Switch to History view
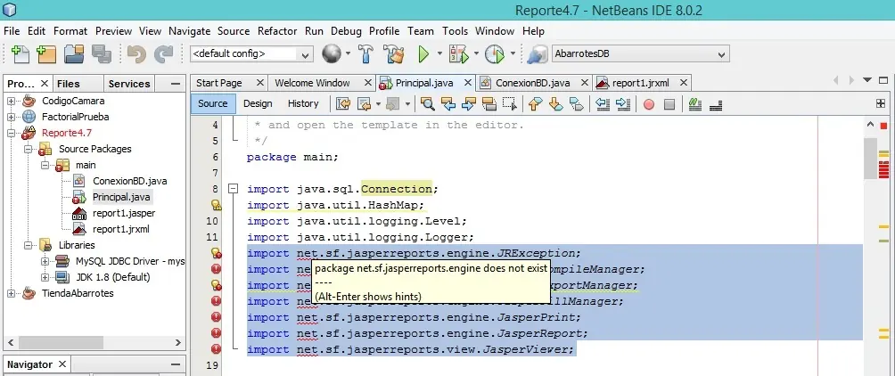Viewport: 895px width, 376px height. coord(303,104)
